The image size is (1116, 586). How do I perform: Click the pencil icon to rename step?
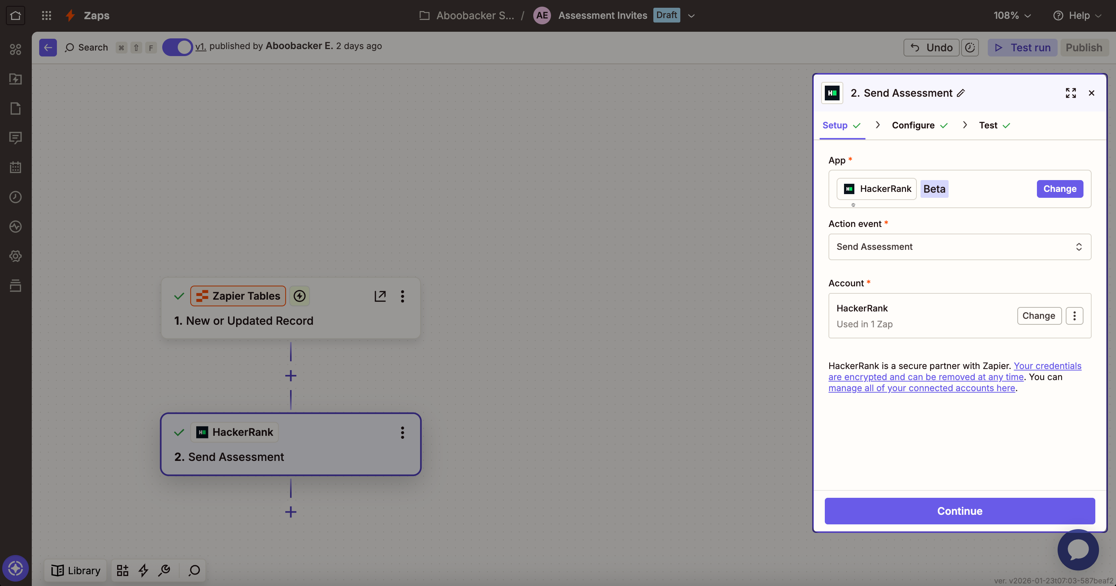click(x=961, y=93)
